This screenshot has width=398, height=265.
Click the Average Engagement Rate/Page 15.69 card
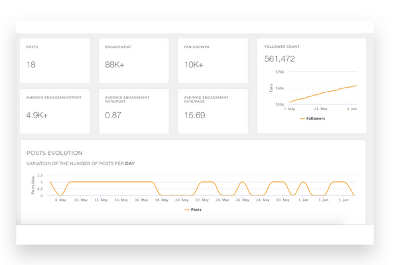tap(213, 112)
